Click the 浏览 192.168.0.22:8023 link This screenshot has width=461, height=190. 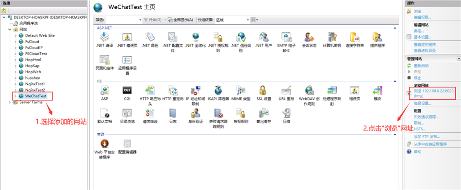[x=434, y=94]
